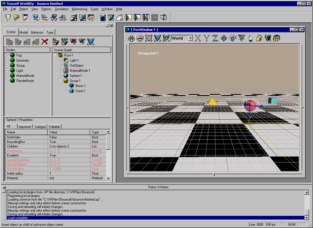Screen dimensions: 313x228
Task: Toggle the X axis constraint button
Action: click(198, 38)
